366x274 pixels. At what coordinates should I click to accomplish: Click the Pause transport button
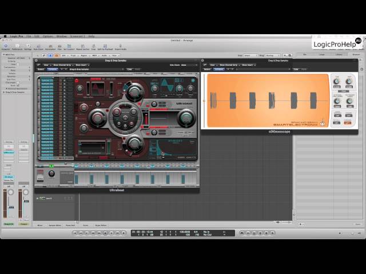tap(117, 233)
